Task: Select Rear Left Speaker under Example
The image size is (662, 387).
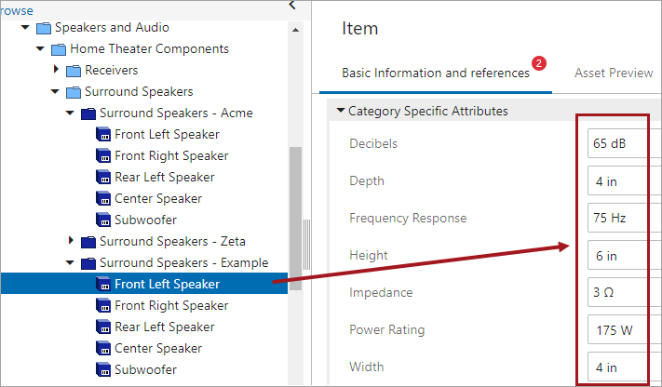Action: click(166, 327)
